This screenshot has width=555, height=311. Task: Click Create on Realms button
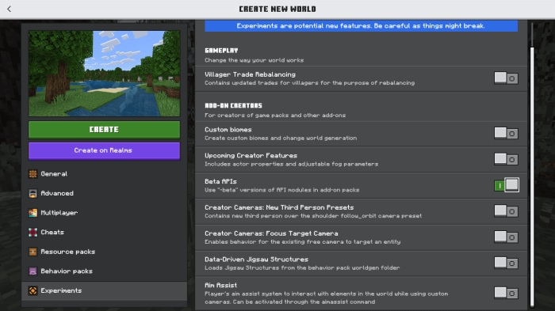104,151
